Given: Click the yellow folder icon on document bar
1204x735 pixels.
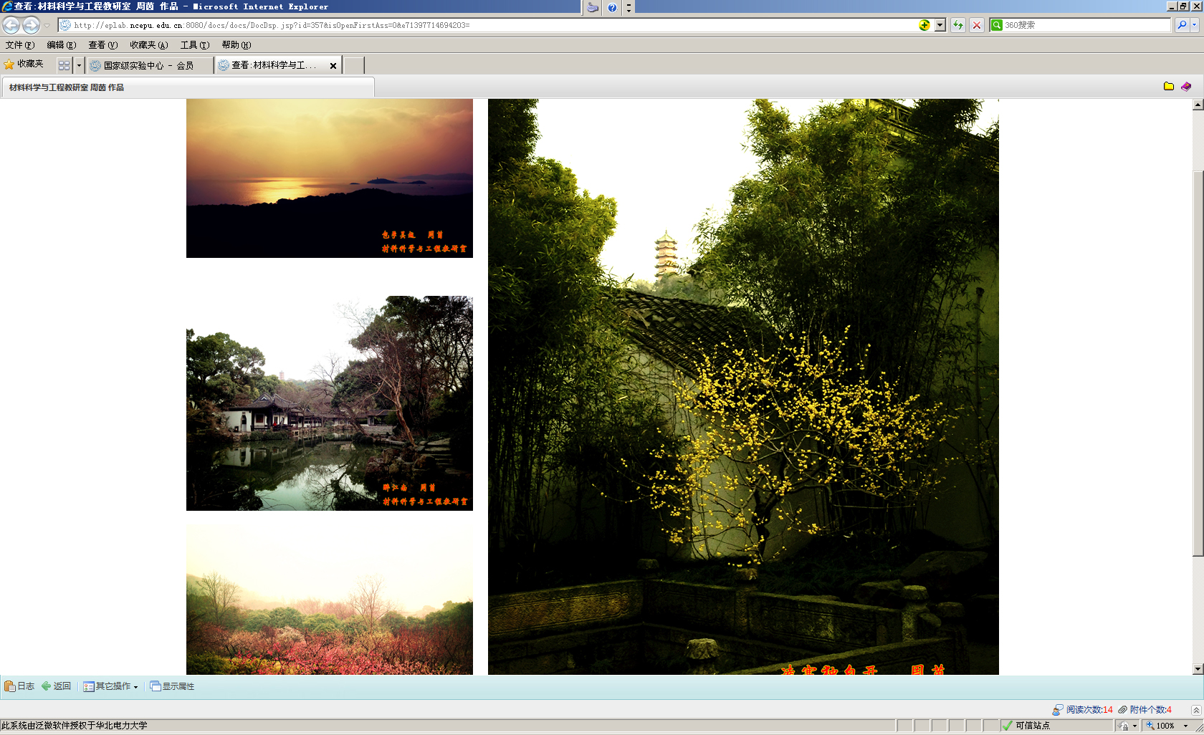Looking at the screenshot, I should coord(1169,87).
